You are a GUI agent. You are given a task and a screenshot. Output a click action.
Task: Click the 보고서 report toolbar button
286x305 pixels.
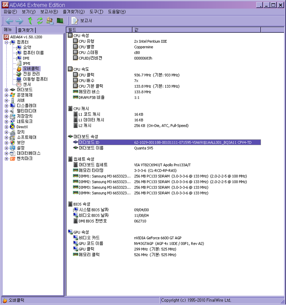click(82, 21)
